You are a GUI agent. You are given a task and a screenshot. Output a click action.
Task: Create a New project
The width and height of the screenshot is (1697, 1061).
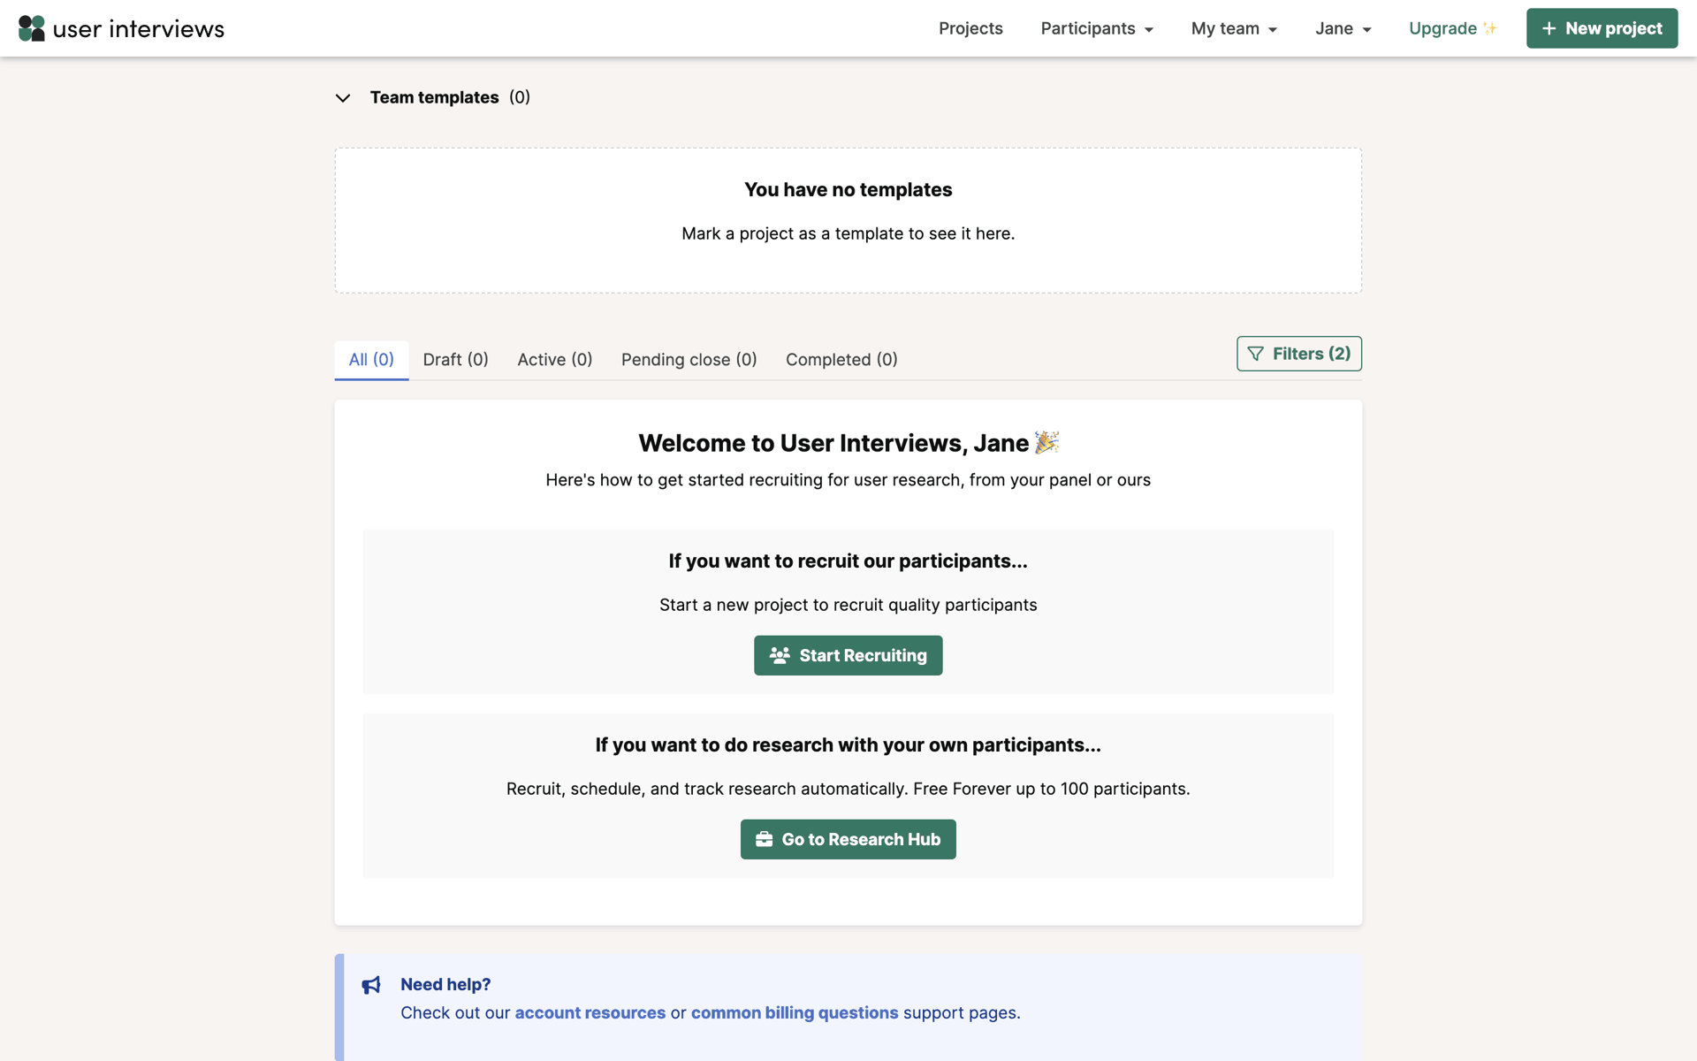(x=1602, y=28)
